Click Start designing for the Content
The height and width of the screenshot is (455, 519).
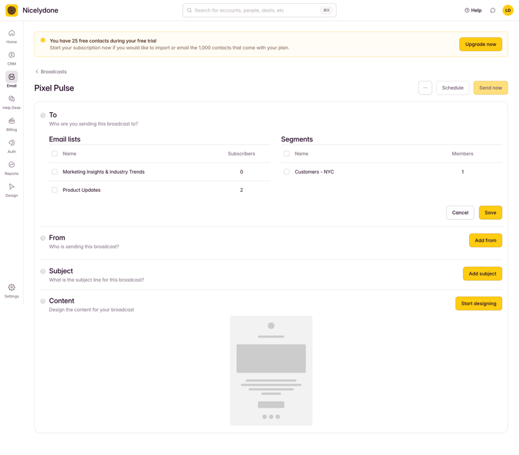(479, 303)
